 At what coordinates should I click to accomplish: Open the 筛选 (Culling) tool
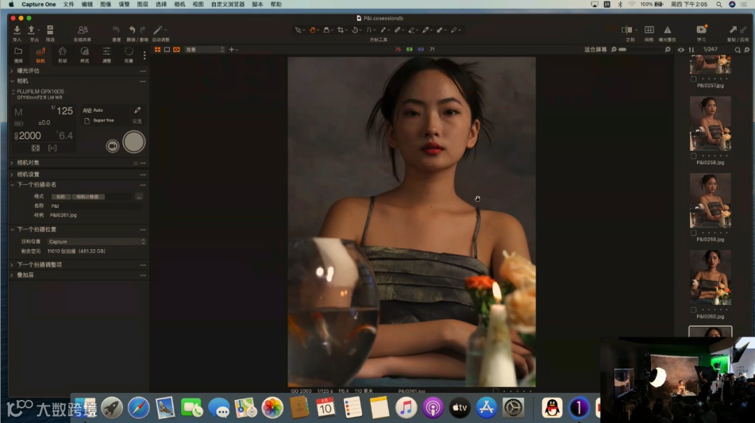[50, 30]
